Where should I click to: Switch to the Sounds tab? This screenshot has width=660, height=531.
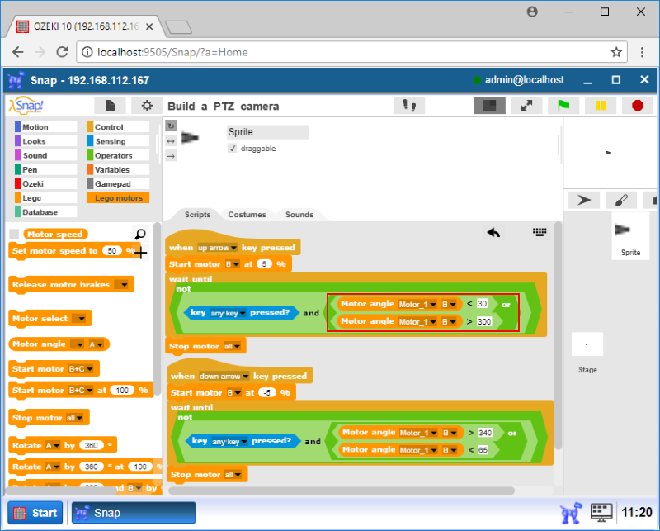299,215
